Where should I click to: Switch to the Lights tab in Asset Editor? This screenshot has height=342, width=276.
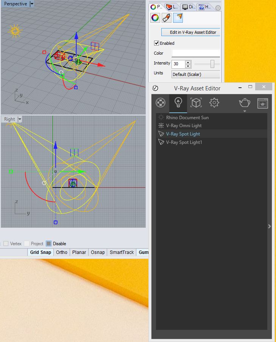(x=178, y=103)
